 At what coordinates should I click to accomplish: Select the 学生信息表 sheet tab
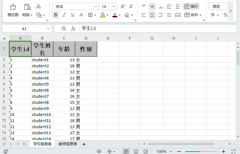(42, 144)
